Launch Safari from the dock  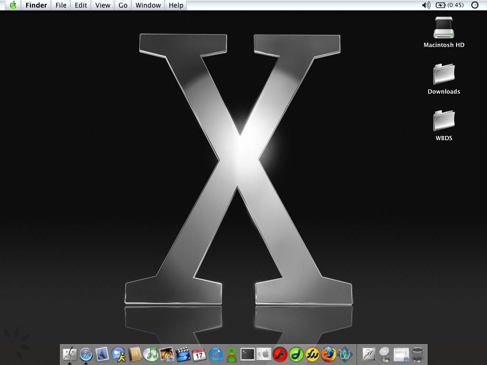(x=86, y=354)
